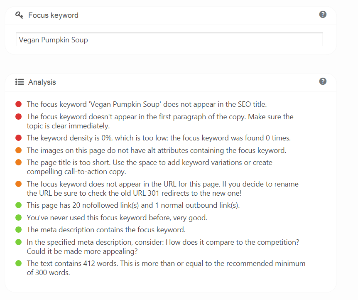Click the orange bullet about focus keyword in URL
This screenshot has width=358, height=300.
point(18,184)
